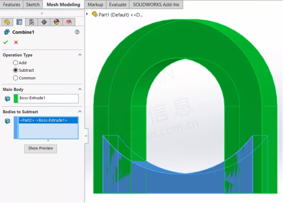The width and height of the screenshot is (283, 203).
Task: Click the Show Preview button
Action: tap(40, 149)
